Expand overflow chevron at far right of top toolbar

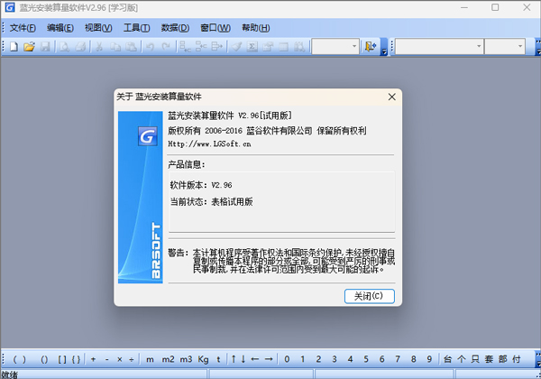(x=538, y=47)
